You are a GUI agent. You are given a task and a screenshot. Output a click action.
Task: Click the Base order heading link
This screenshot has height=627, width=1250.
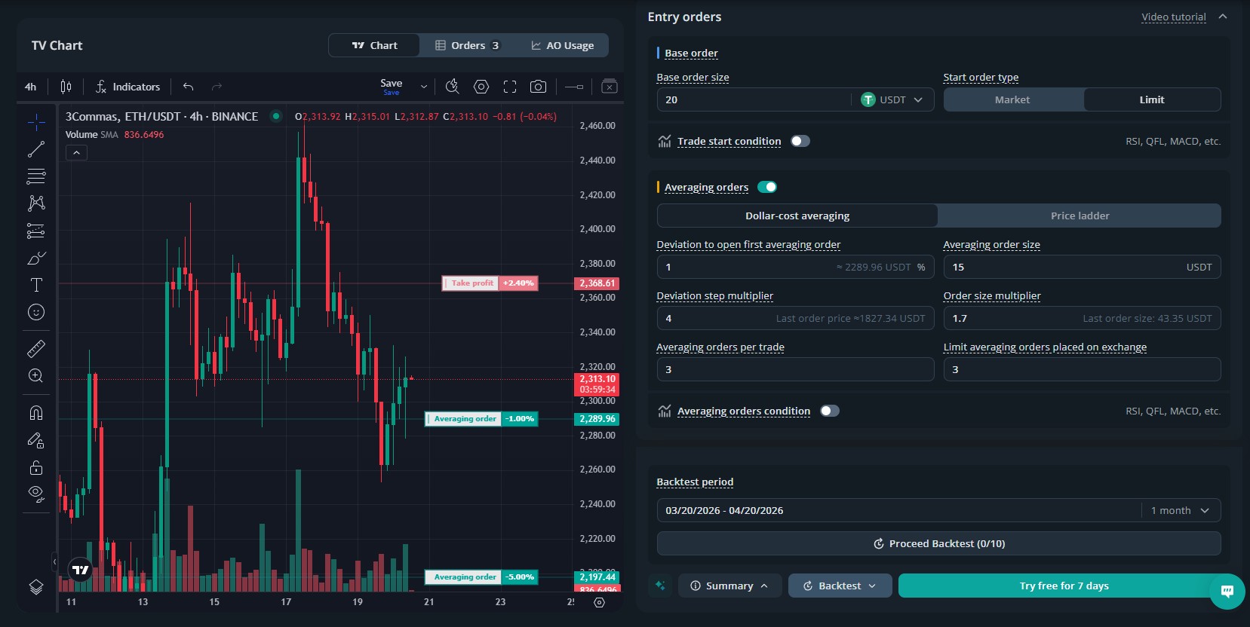[691, 53]
